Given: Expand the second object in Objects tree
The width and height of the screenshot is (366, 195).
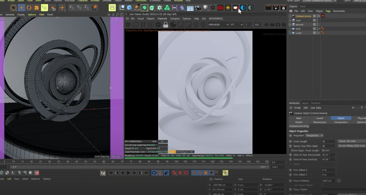Looking at the screenshot, I should (290, 24).
